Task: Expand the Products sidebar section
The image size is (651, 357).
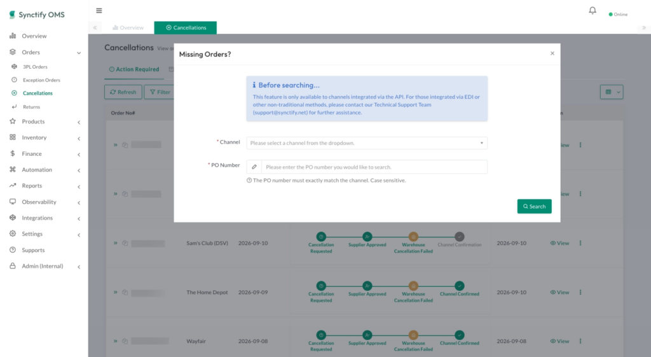Action: coord(79,122)
